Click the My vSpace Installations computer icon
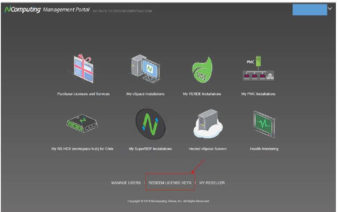This screenshot has height=212, width=338. 145,70
